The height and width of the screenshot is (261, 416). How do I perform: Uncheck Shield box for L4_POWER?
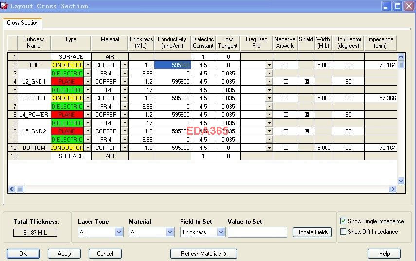(x=307, y=115)
